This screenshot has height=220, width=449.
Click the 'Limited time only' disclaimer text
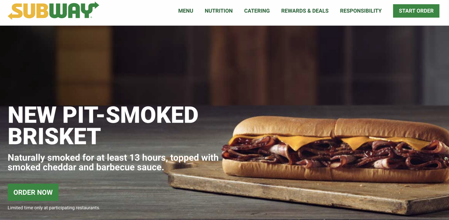point(54,208)
